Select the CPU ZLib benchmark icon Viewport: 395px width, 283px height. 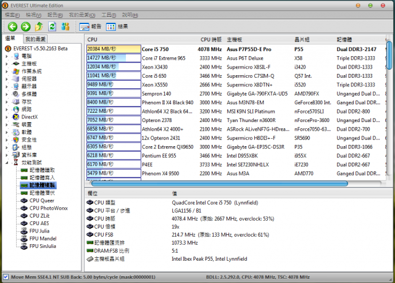(x=24, y=216)
